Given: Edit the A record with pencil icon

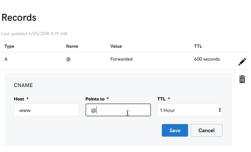Looking at the screenshot, I should (242, 62).
